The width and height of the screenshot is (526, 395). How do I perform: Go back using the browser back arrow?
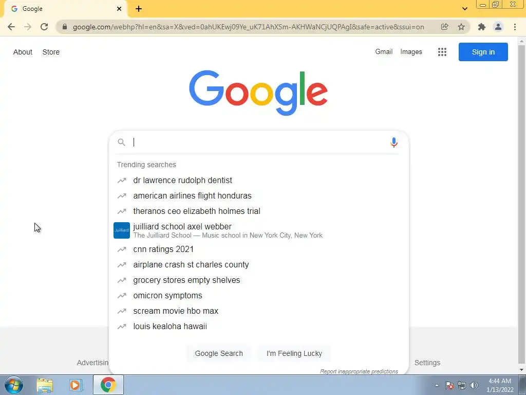point(11,27)
